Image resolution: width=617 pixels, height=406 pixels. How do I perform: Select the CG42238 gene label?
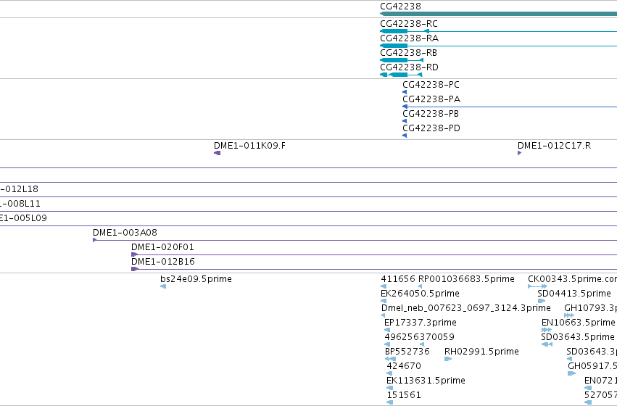400,7
